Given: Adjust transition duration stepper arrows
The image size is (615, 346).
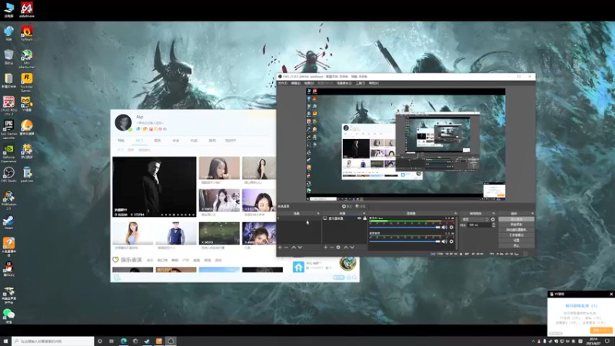Looking at the screenshot, I should point(494,225).
